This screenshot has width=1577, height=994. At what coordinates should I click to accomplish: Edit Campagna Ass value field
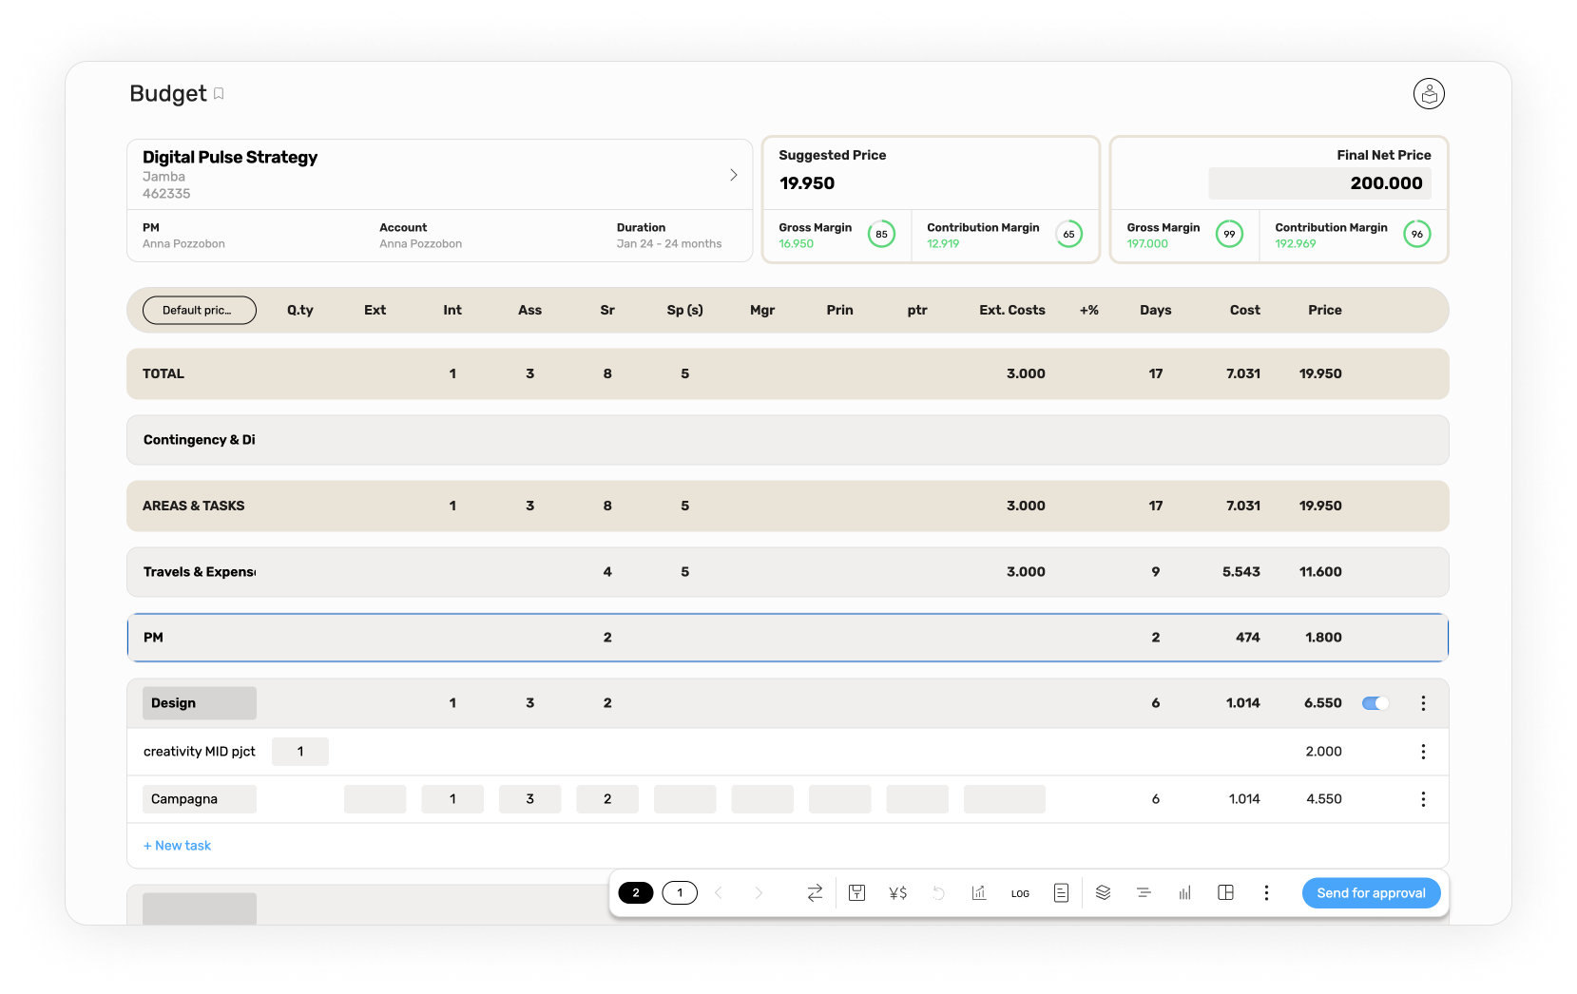tap(530, 799)
